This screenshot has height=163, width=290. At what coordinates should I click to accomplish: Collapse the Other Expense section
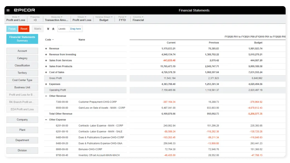coord(46,120)
